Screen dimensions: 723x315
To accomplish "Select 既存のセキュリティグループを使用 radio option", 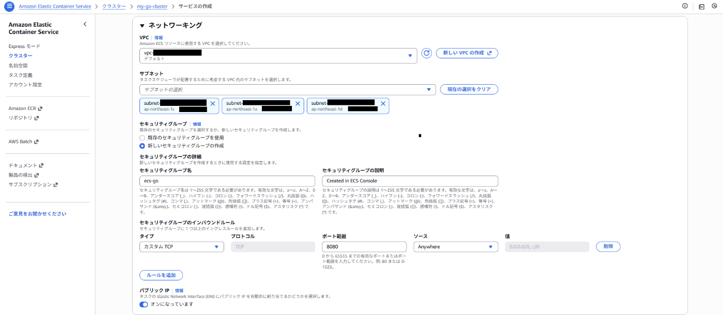I will pos(143,138).
